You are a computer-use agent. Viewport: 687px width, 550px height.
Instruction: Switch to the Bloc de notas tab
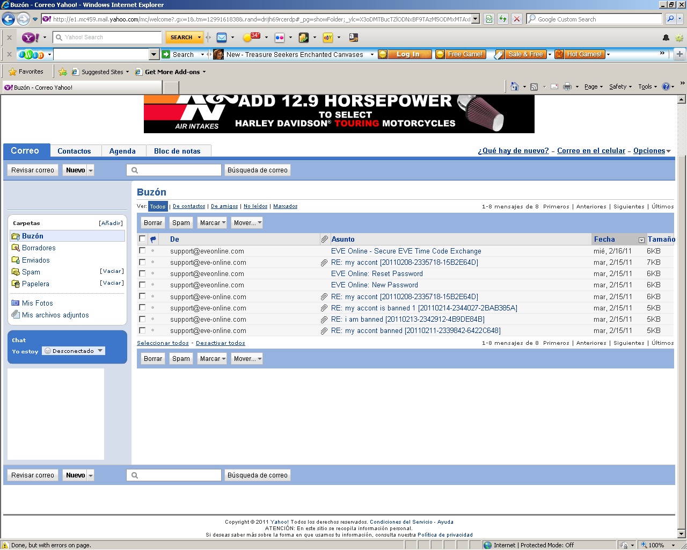tap(177, 151)
